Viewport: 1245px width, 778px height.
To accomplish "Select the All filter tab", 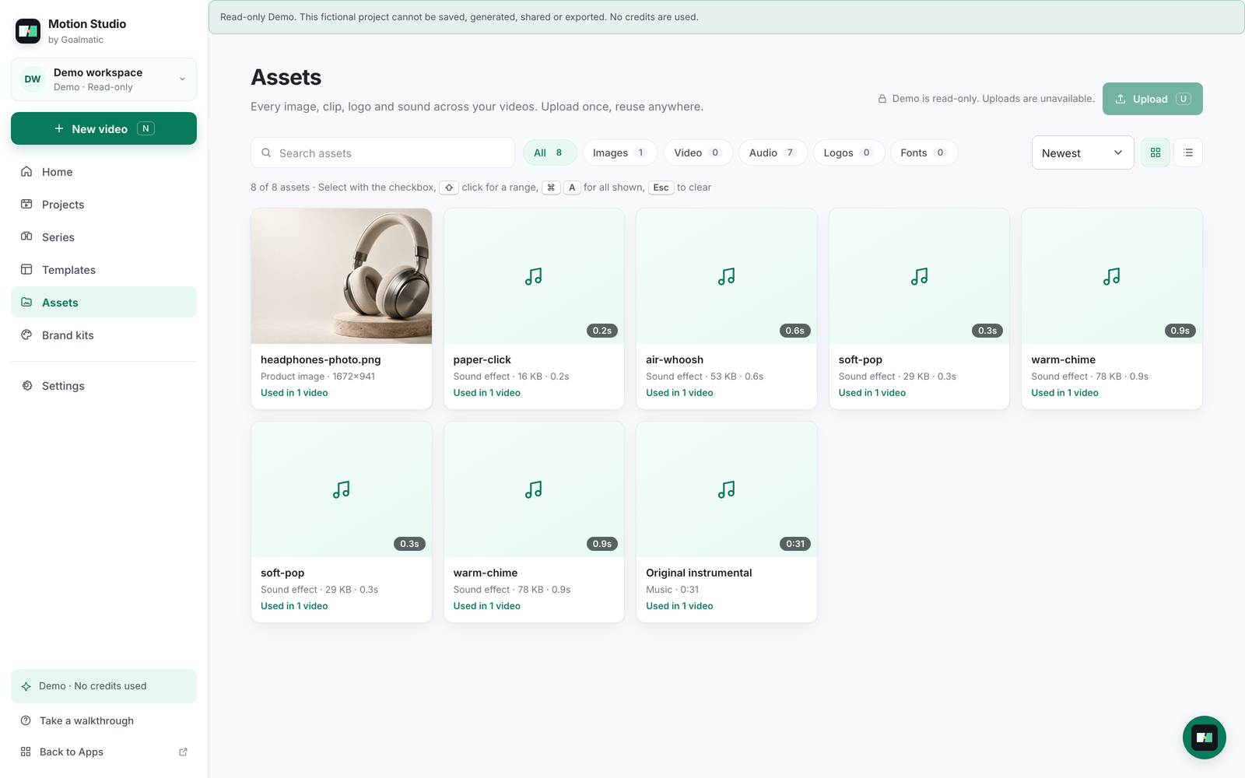I will 549,152.
